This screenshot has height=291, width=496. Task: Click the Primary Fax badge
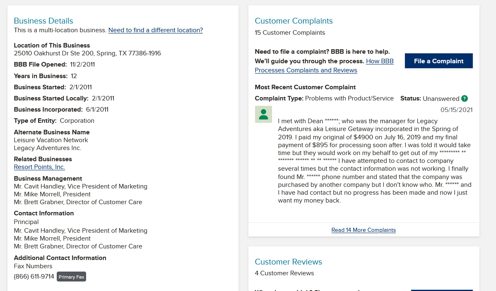72,277
